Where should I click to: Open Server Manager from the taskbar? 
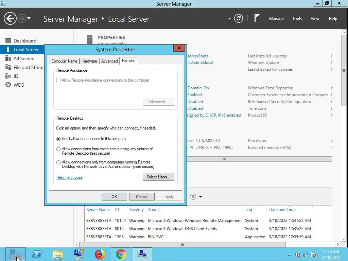(16, 254)
